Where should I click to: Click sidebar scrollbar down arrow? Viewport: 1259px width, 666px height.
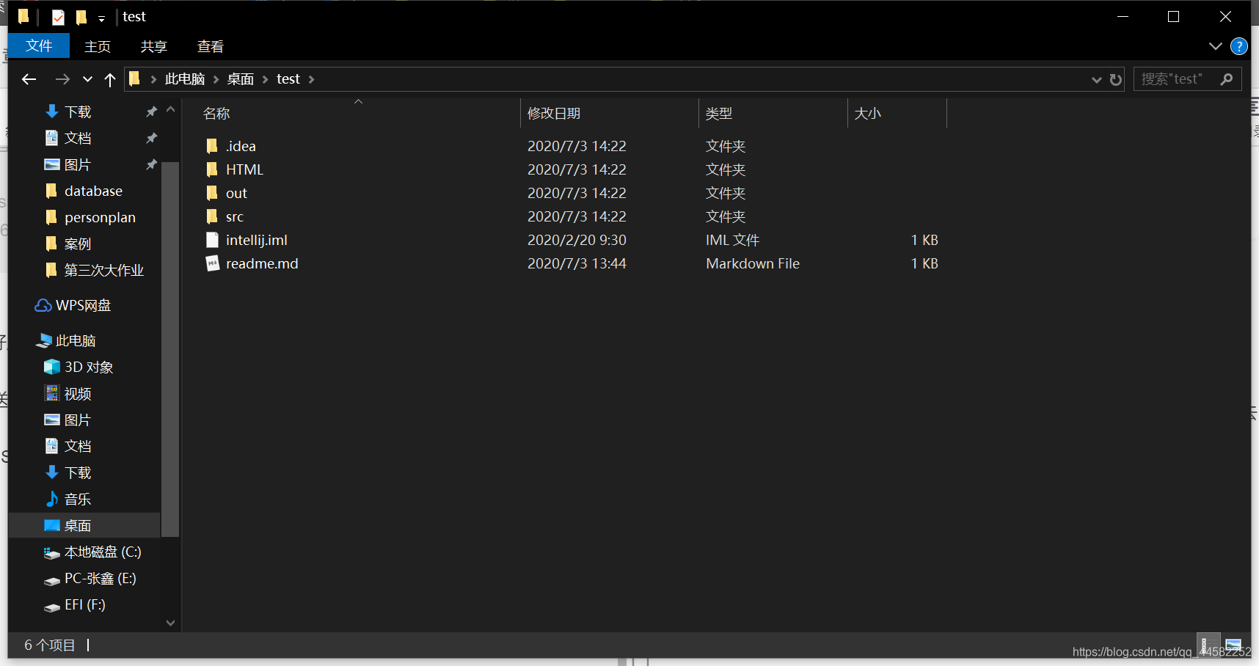coord(170,623)
